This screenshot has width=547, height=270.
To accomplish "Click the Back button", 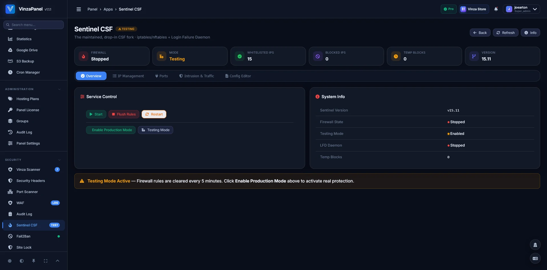I will (480, 33).
